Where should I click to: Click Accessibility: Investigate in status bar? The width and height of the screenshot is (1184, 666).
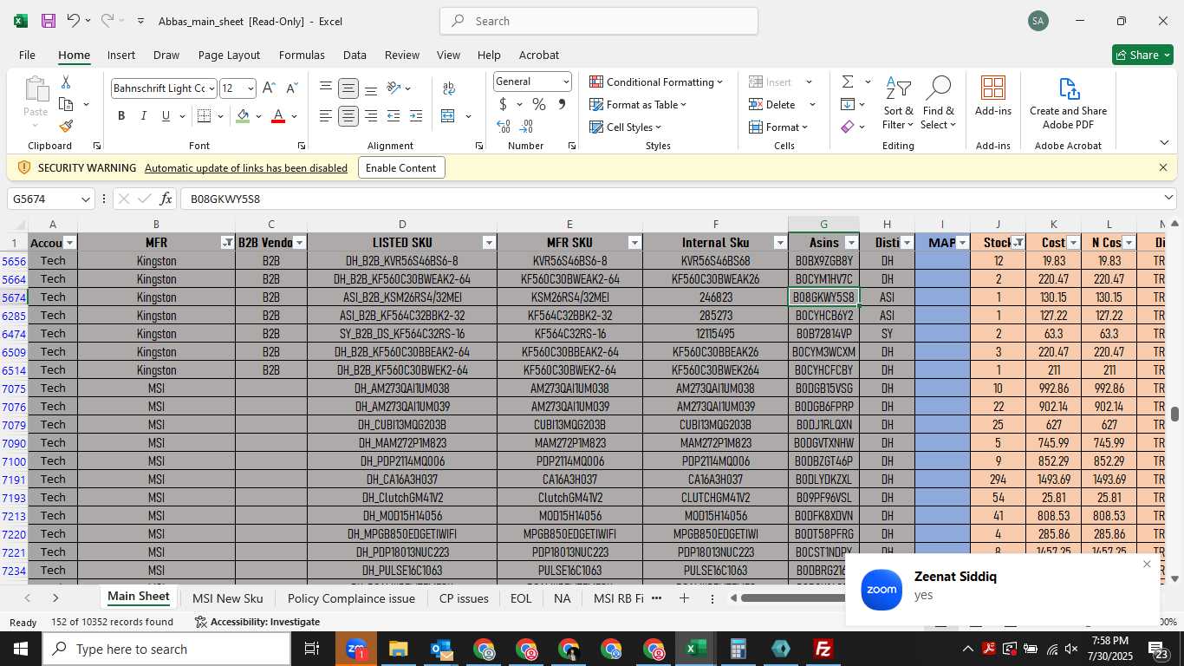point(257,622)
